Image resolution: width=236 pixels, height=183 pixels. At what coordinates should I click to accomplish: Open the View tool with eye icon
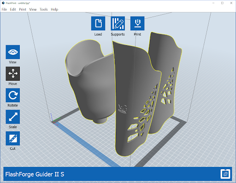tap(13, 52)
